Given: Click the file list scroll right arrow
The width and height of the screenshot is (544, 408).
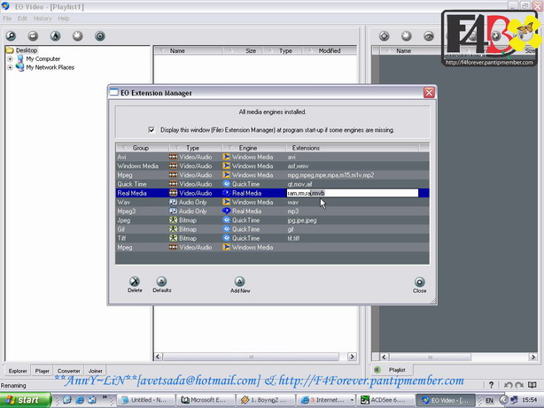Looking at the screenshot, I should click(352, 357).
